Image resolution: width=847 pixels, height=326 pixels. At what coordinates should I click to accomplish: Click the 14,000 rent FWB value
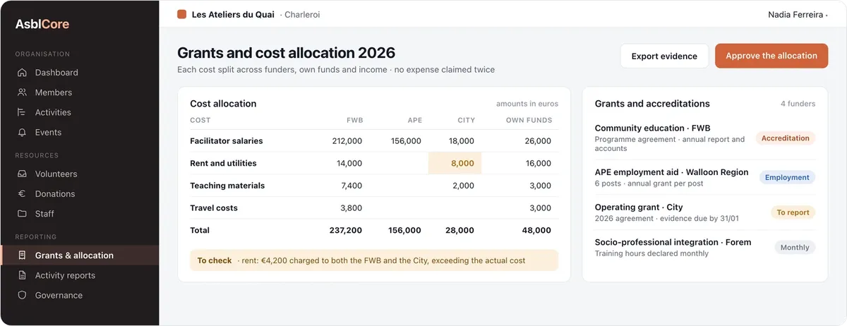(349, 163)
